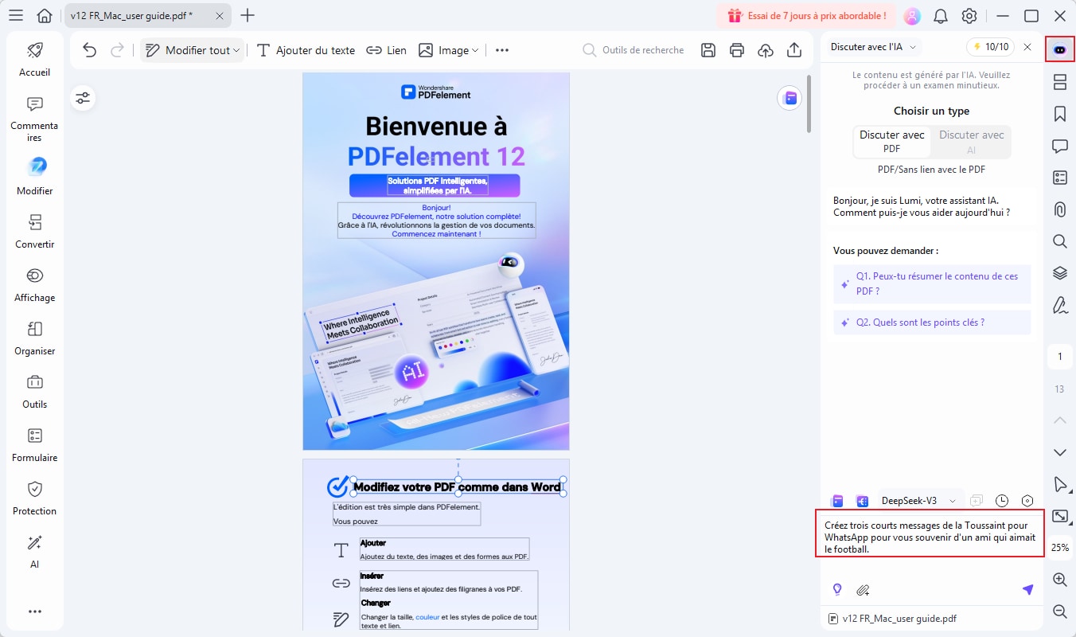Open the Commentaires tool in the sidebar

coord(34,119)
